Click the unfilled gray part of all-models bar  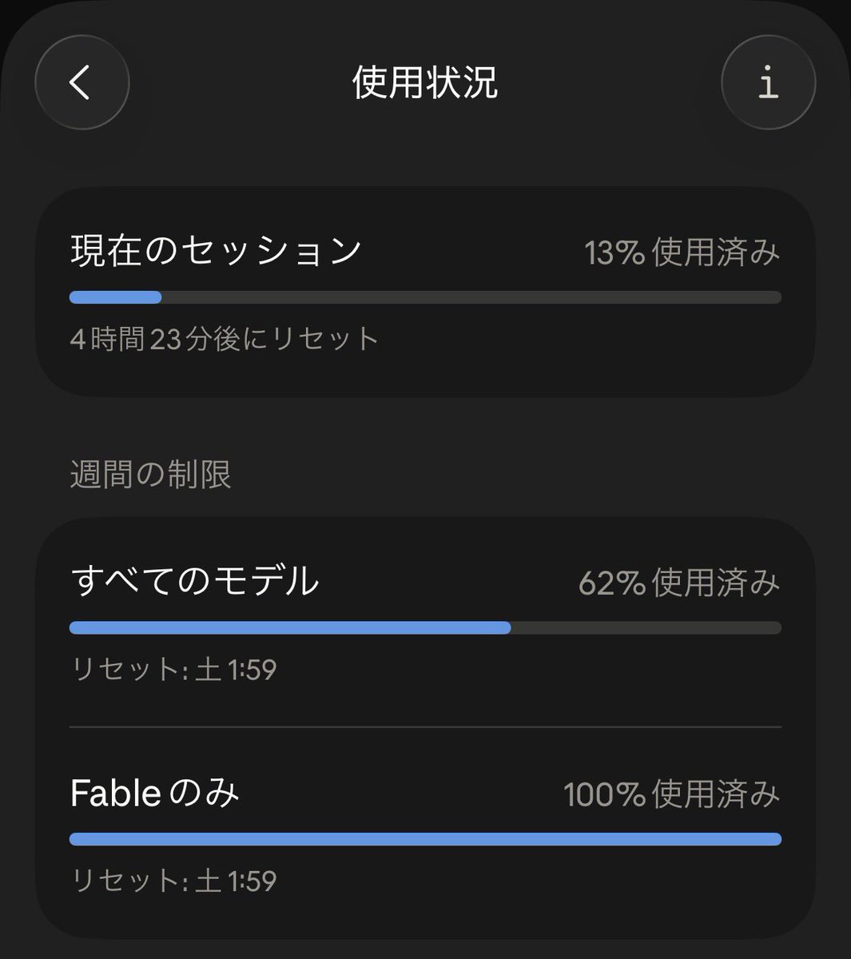pos(646,627)
